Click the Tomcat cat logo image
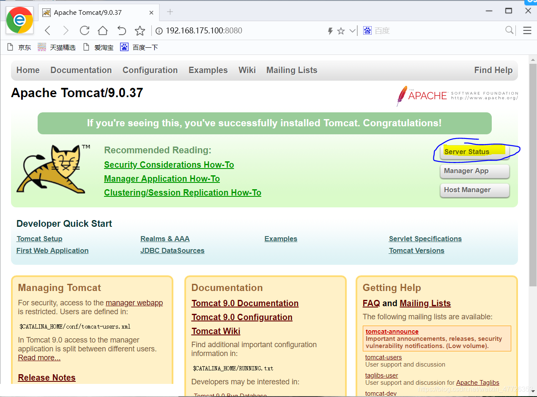 click(53, 169)
